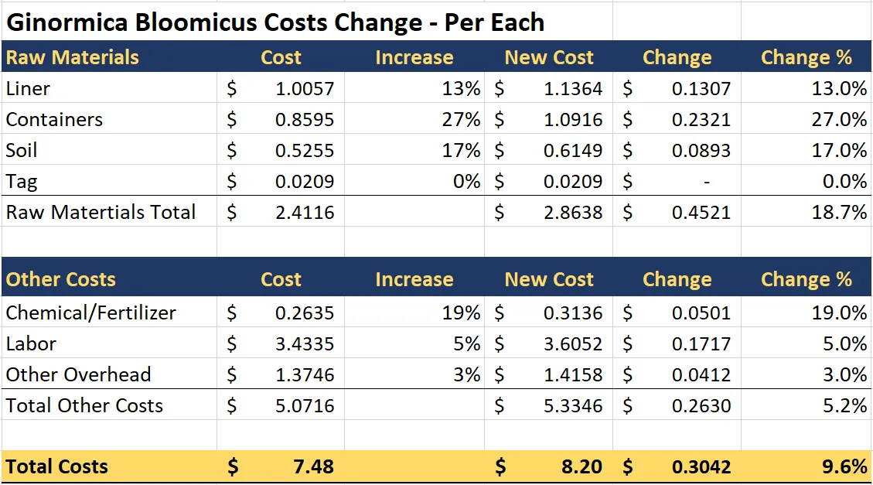The height and width of the screenshot is (485, 873).
Task: Select the 'Total Costs' label cell
Action: (56, 466)
